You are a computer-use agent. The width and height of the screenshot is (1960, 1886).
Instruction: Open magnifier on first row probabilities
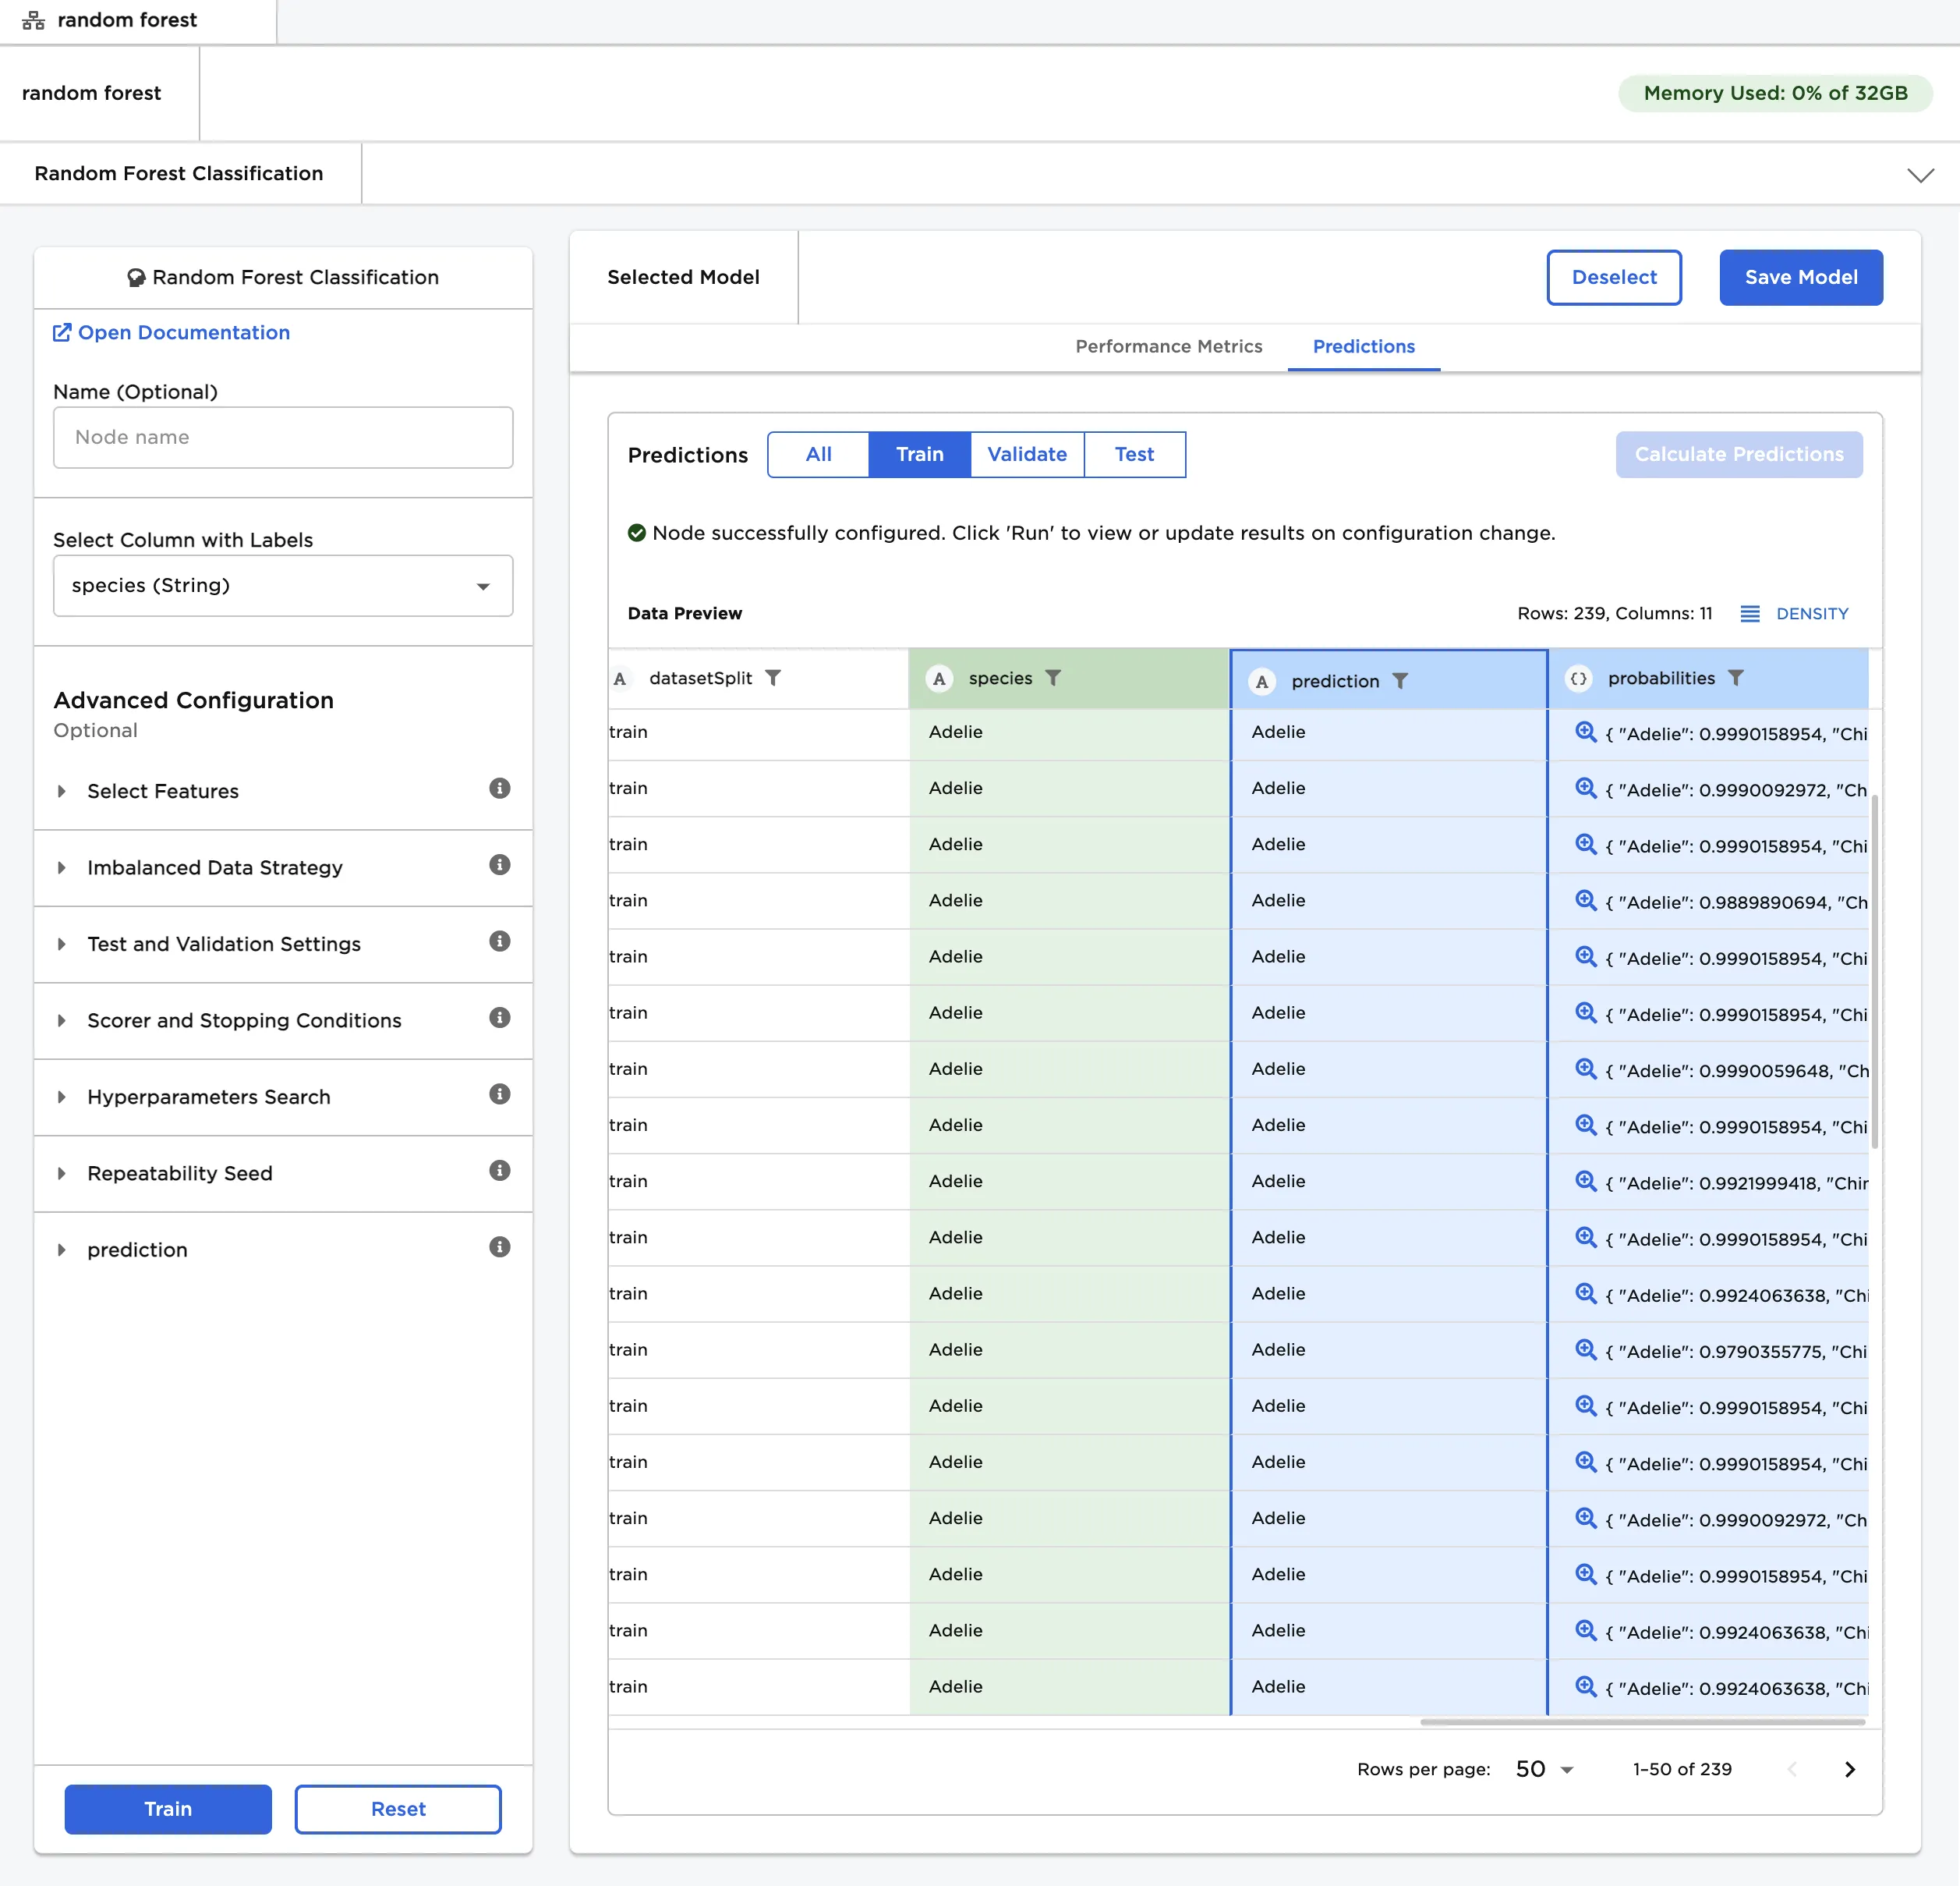[x=1585, y=732]
